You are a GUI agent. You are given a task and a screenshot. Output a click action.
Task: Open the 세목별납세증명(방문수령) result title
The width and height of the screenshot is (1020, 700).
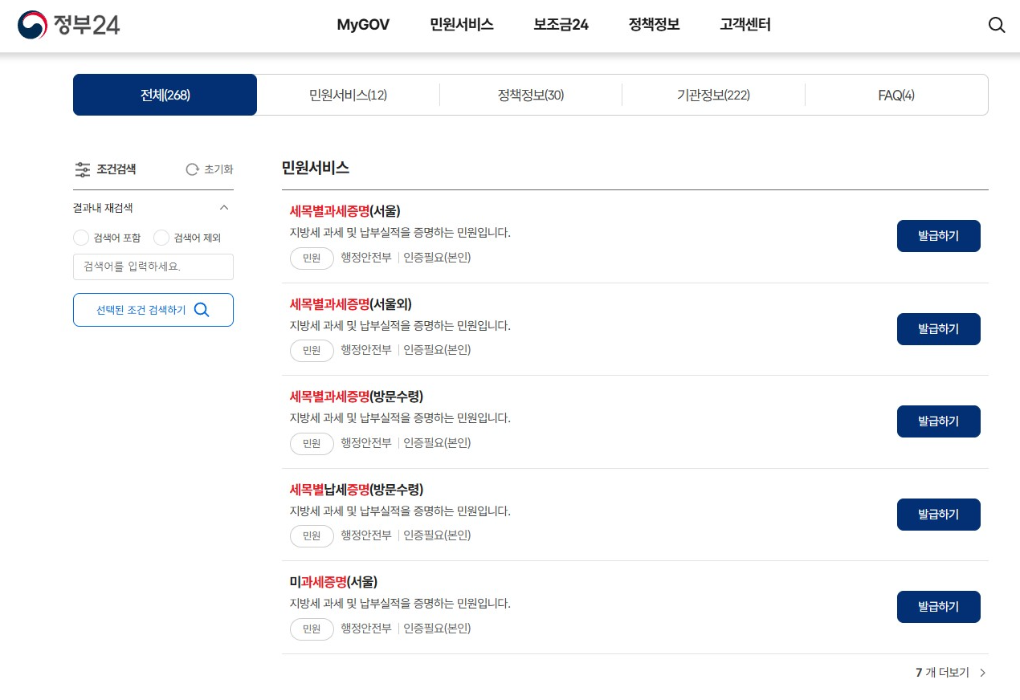pos(356,489)
